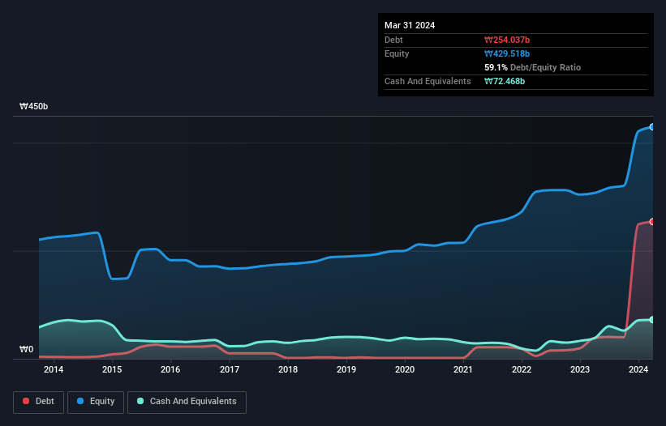Click the Mar 31 2024 tooltip date
The image size is (666, 426).
click(x=410, y=25)
